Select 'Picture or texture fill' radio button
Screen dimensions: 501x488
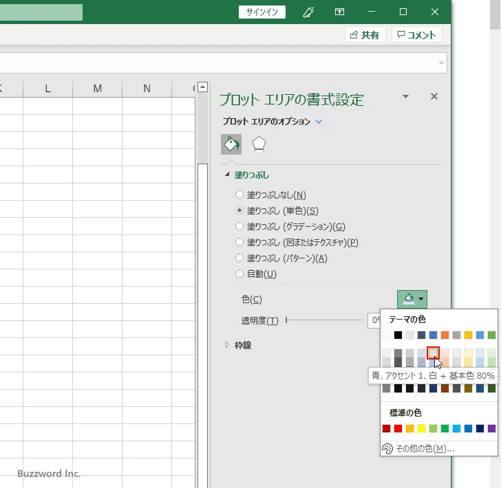coord(239,242)
